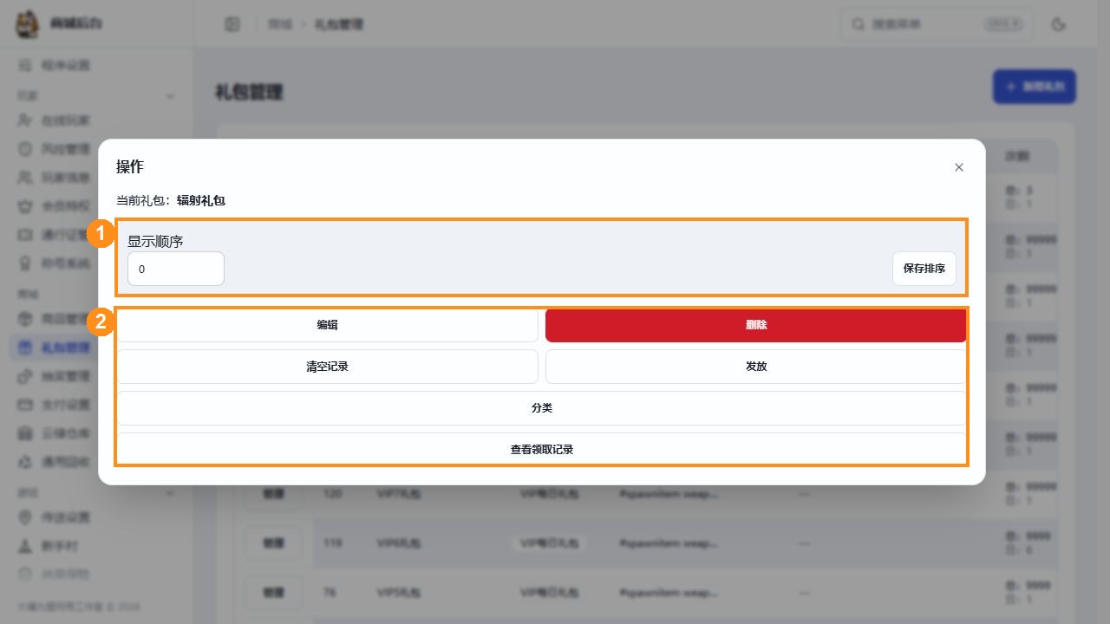Click the 风控管理 shield icon in sidebar
This screenshot has width=1110, height=624.
pos(25,149)
